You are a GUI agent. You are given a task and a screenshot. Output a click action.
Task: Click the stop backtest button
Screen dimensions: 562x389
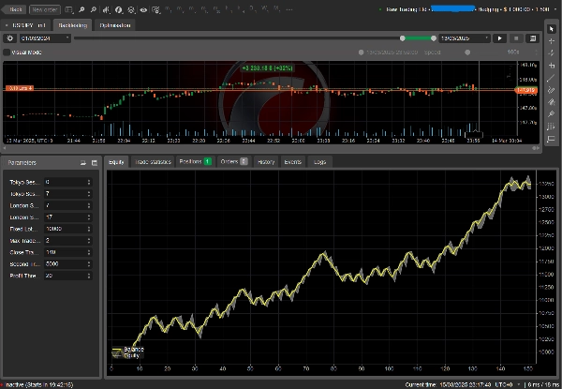pyautogui.click(x=515, y=38)
